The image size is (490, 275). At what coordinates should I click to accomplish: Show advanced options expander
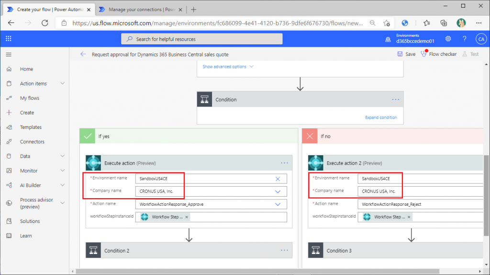tap(228, 67)
